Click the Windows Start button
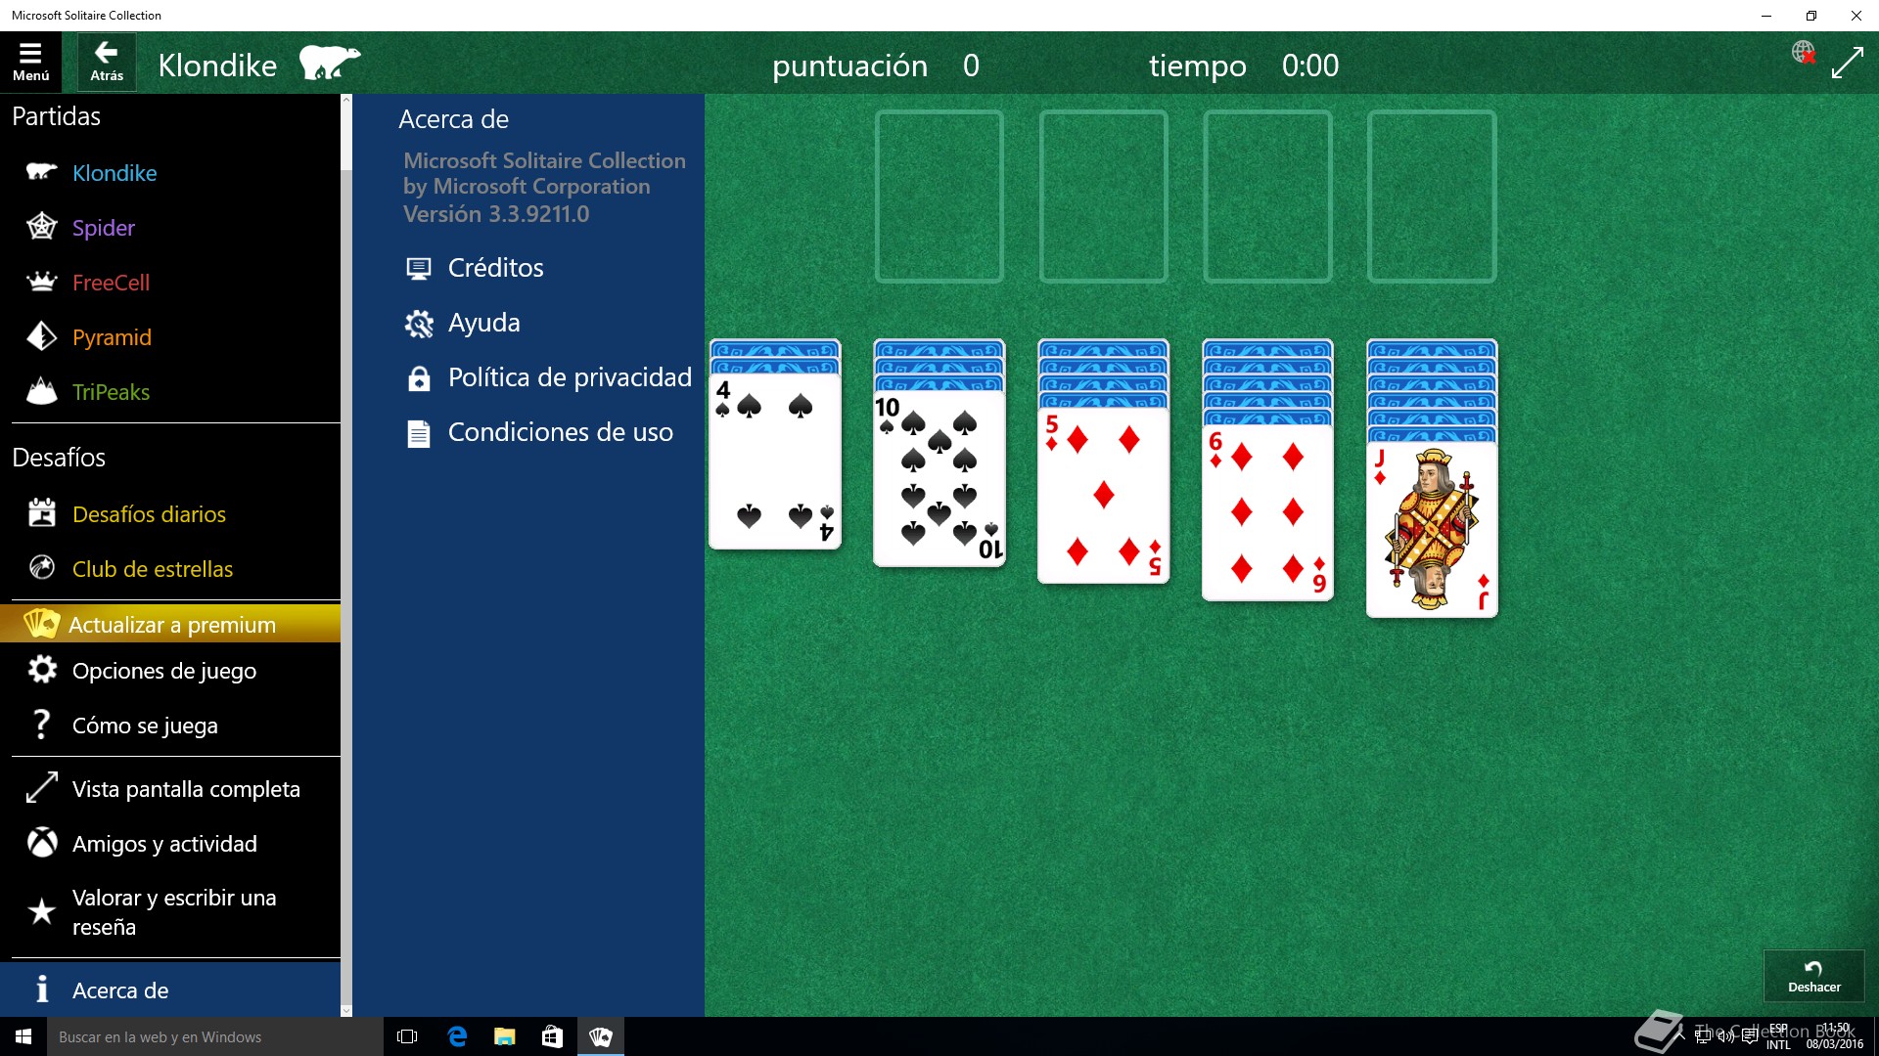The height and width of the screenshot is (1056, 1879). (x=23, y=1036)
